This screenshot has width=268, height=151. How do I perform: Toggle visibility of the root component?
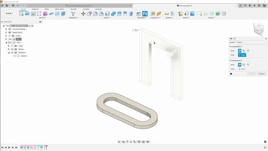(x=8, y=26)
